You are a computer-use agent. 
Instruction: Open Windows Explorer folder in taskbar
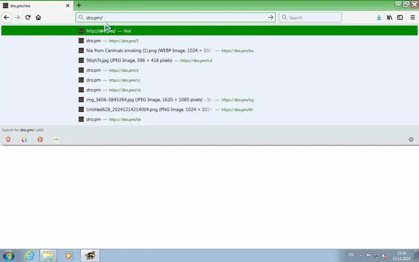[48, 255]
